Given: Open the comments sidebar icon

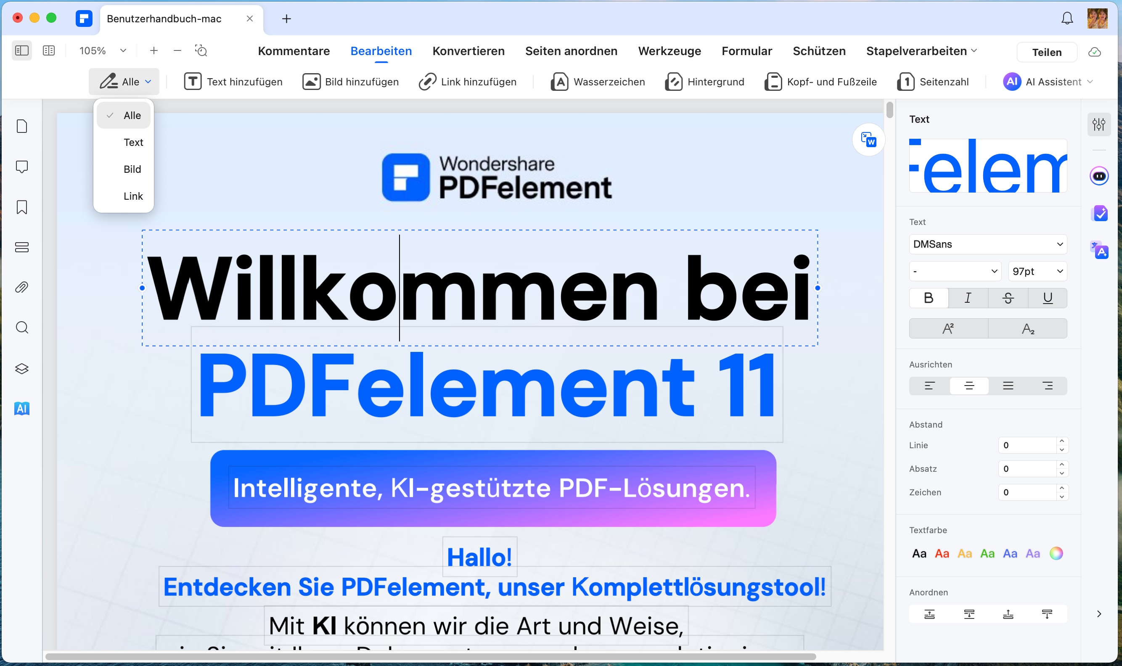Looking at the screenshot, I should point(21,166).
